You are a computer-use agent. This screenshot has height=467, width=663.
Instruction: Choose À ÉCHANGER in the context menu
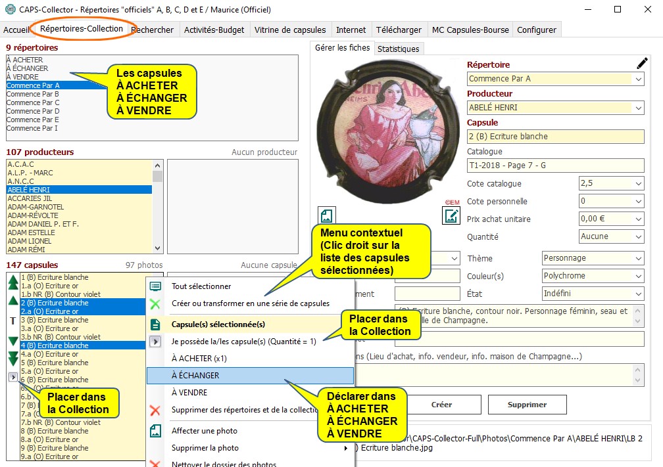(251, 376)
